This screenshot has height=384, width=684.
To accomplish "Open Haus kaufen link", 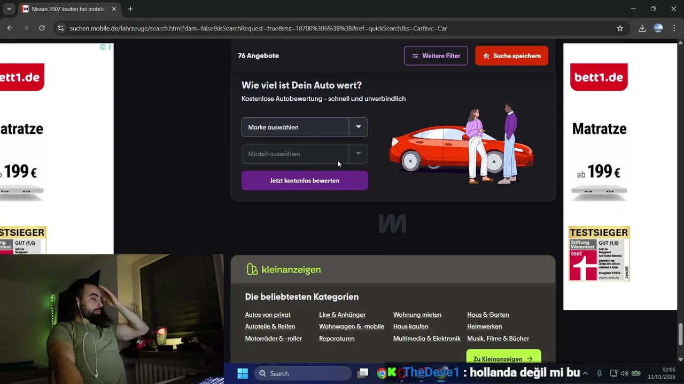I will pyautogui.click(x=410, y=326).
